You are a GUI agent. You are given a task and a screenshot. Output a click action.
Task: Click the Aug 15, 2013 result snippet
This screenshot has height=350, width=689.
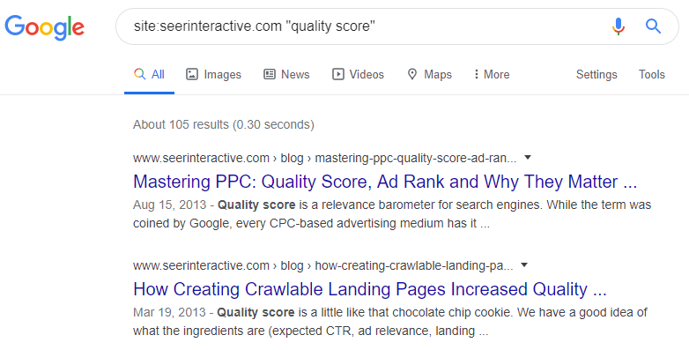point(392,214)
